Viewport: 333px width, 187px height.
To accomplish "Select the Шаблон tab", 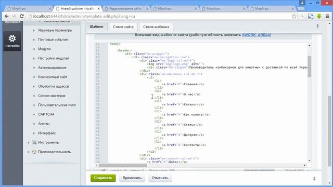I will click(96, 26).
